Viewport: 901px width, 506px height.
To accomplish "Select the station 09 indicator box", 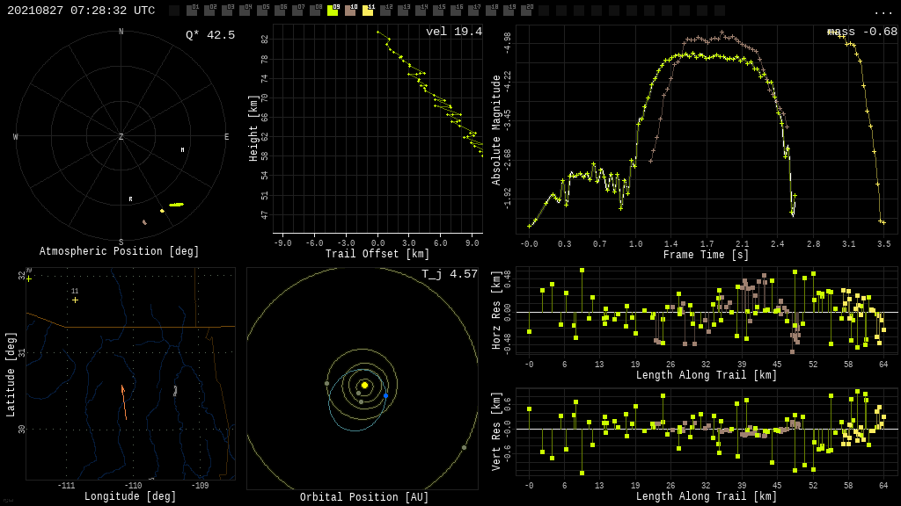I will 333,11.
